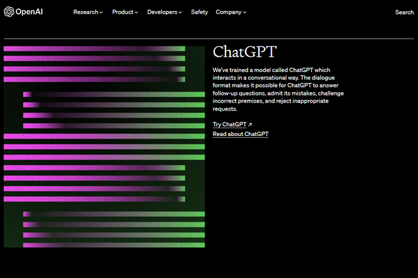
Task: Click the chevron next to Product
Action: pos(136,12)
